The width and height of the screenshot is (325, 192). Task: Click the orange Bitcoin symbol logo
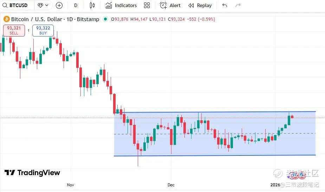coord(6,19)
